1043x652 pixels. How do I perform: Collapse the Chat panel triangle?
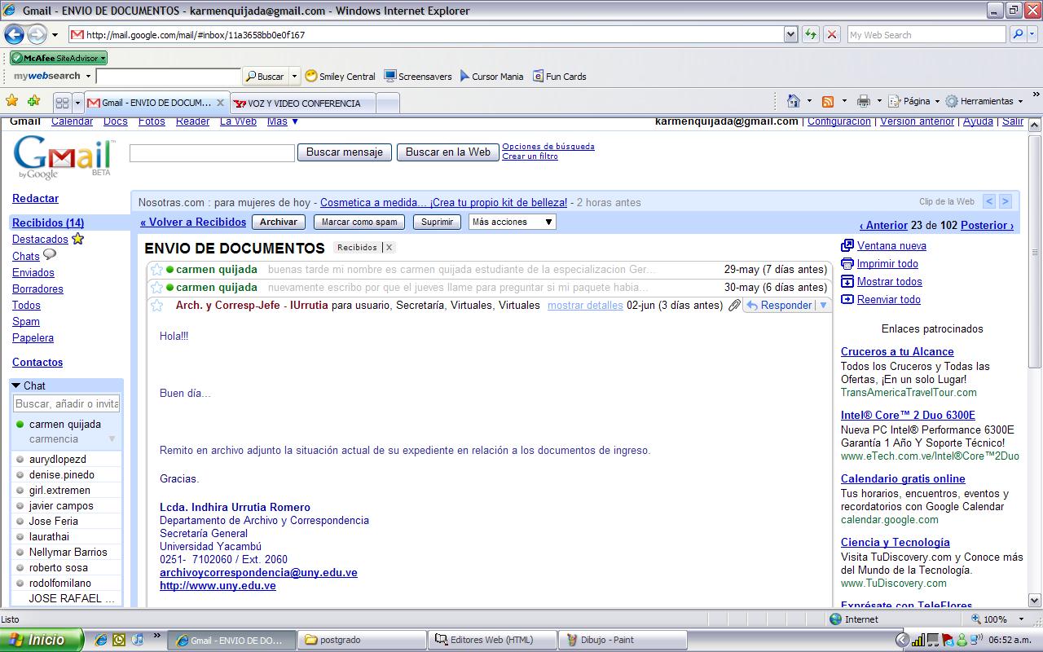click(x=16, y=385)
